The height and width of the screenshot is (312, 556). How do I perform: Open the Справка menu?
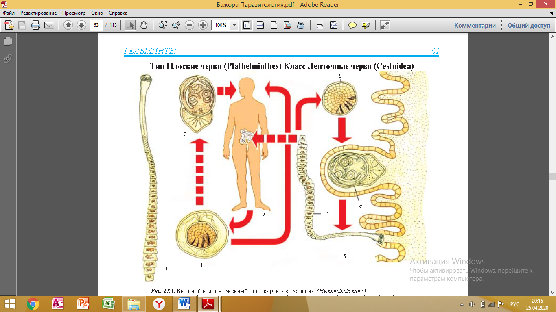coord(118,13)
